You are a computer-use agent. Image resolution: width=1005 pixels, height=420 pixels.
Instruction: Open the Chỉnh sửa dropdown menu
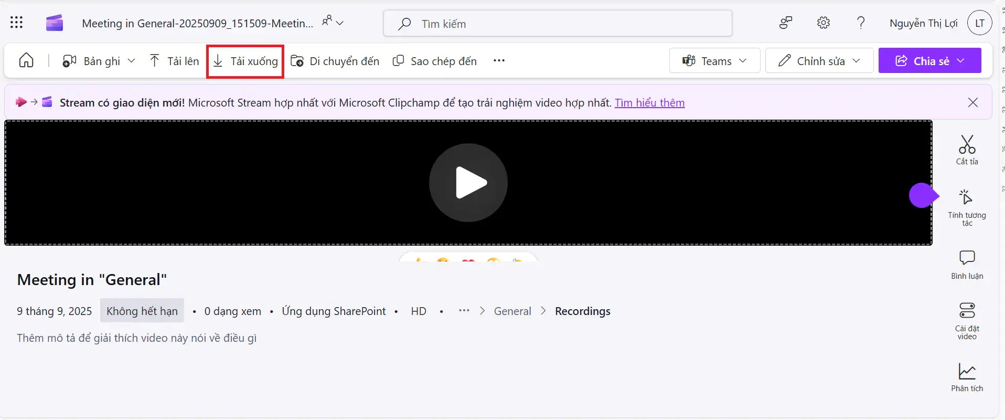(x=819, y=61)
